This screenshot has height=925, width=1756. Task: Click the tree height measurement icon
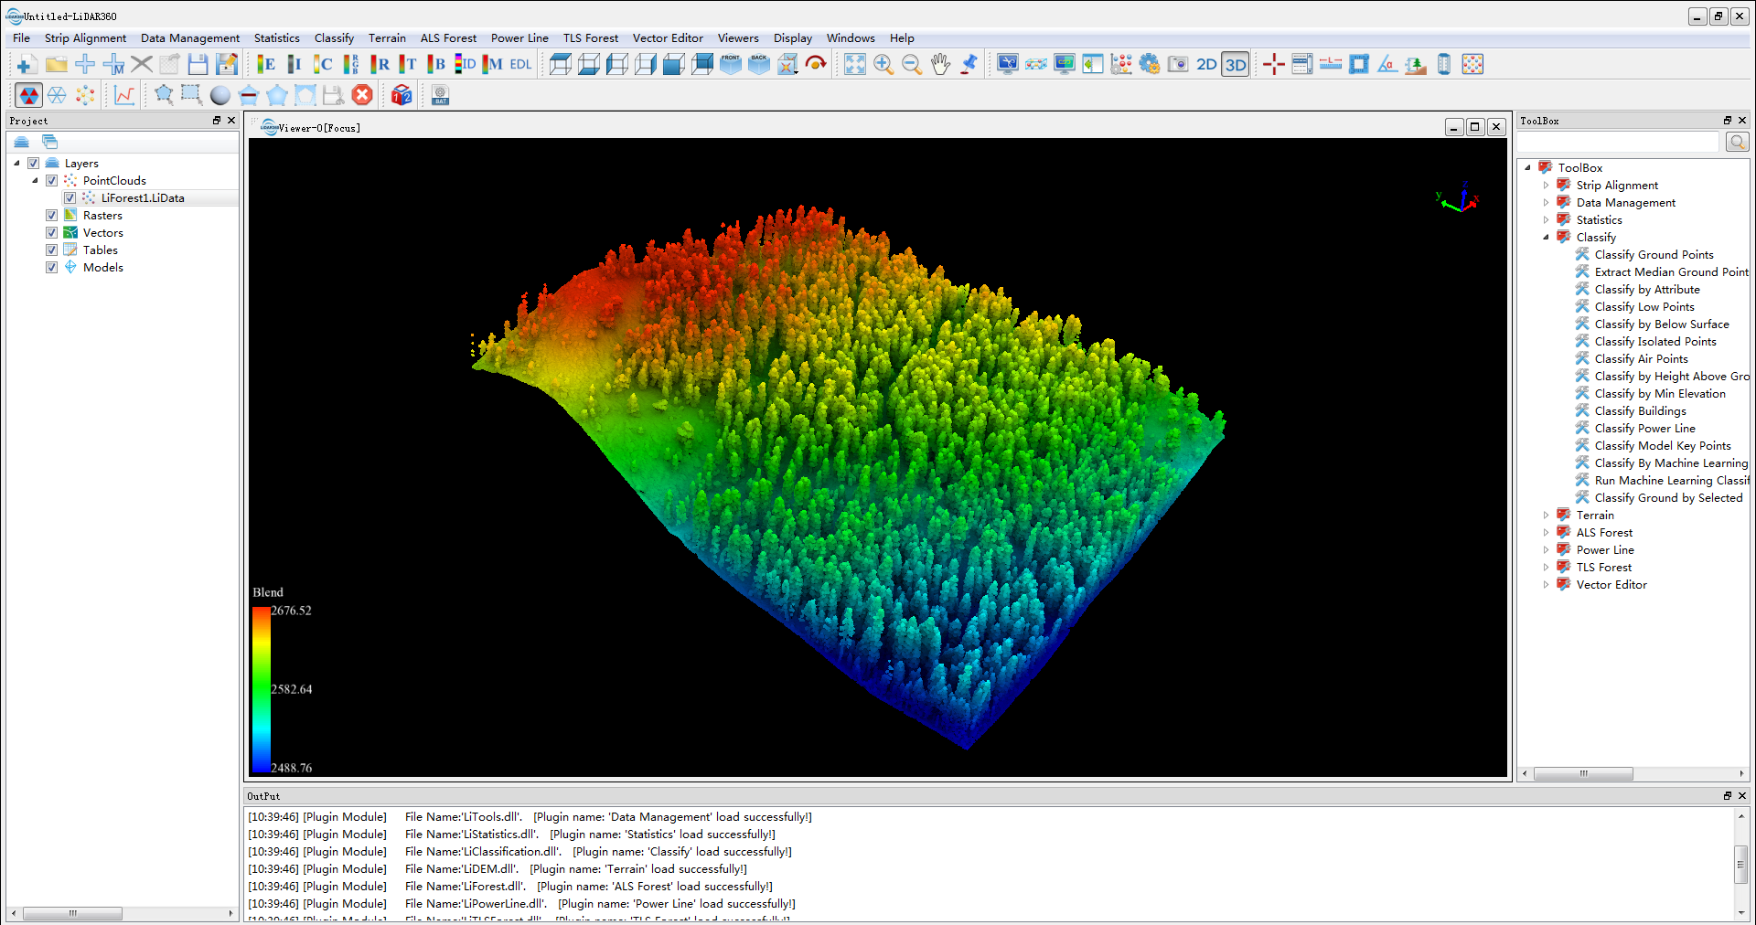pyautogui.click(x=1416, y=64)
